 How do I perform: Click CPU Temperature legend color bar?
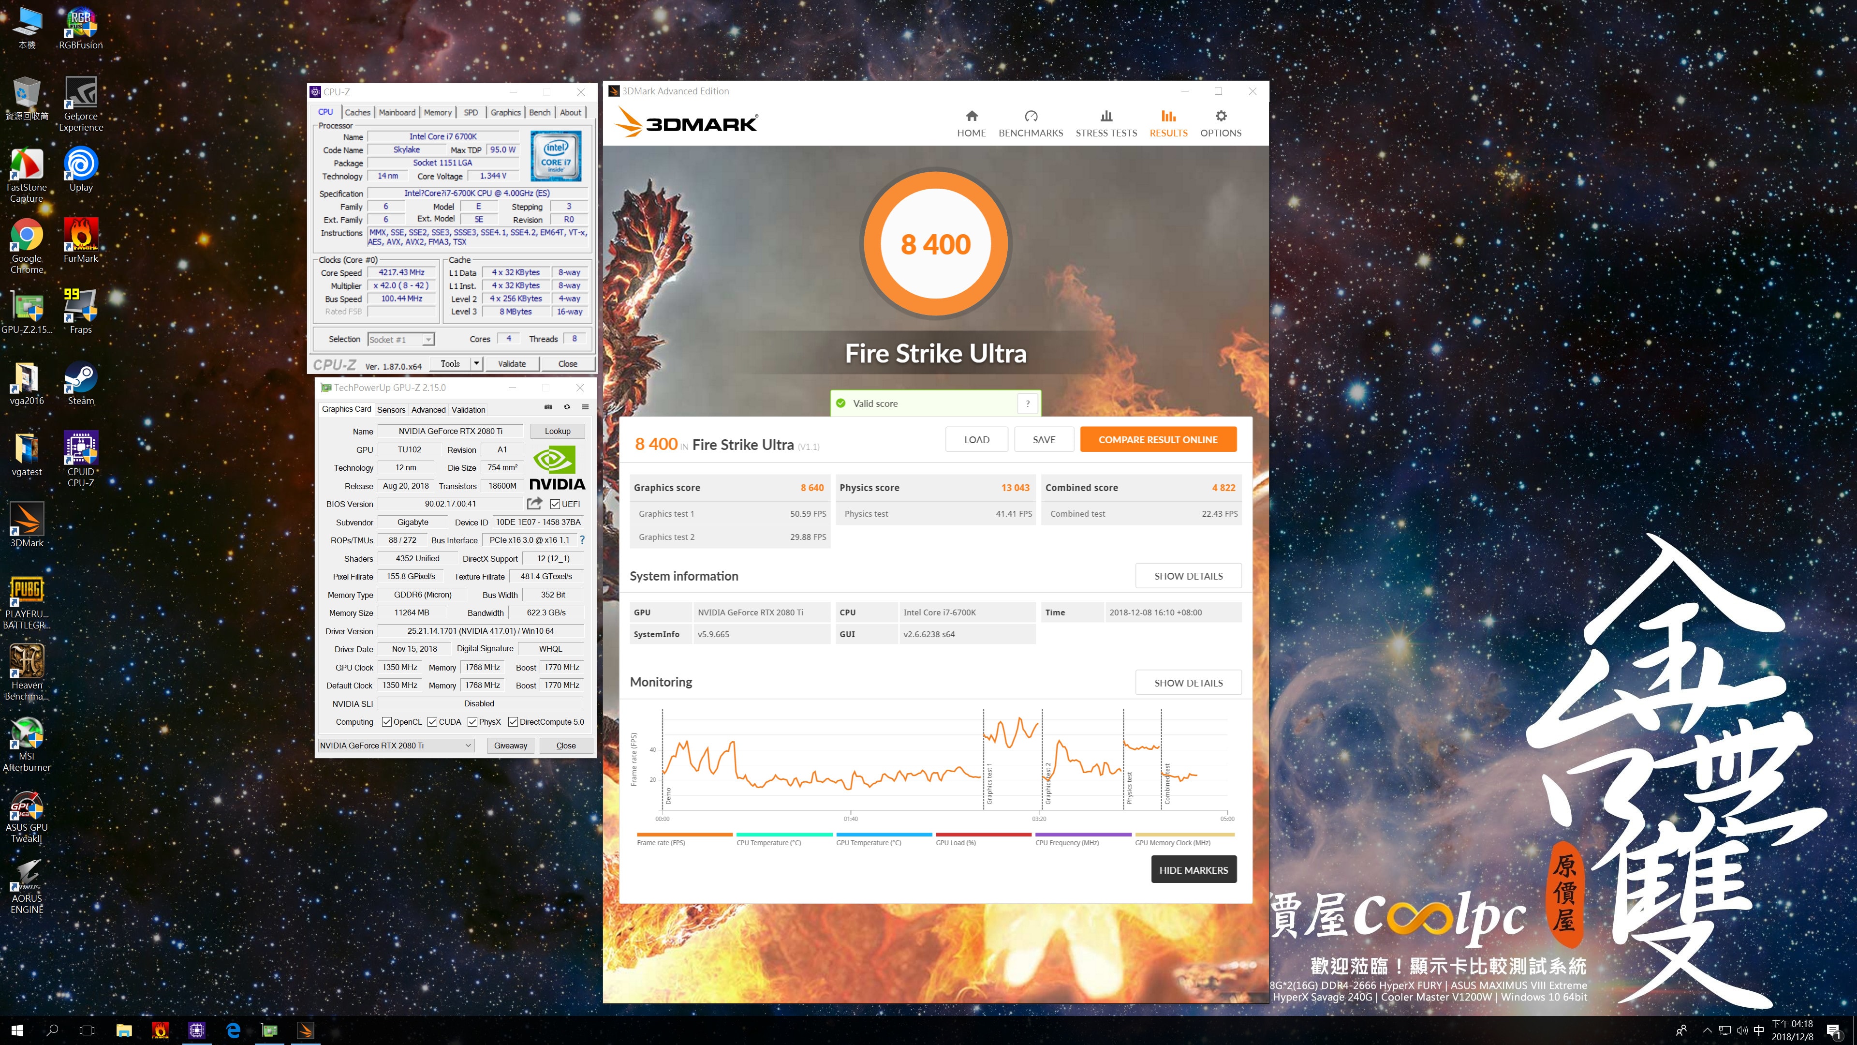(x=784, y=835)
